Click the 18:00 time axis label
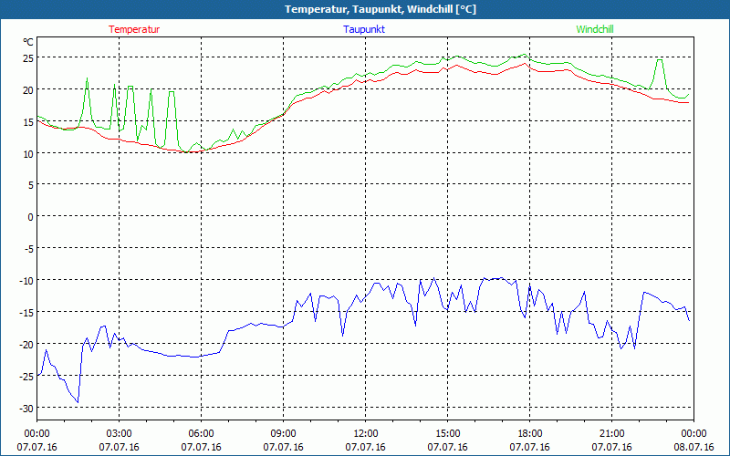This screenshot has height=456, width=730. tap(530, 434)
